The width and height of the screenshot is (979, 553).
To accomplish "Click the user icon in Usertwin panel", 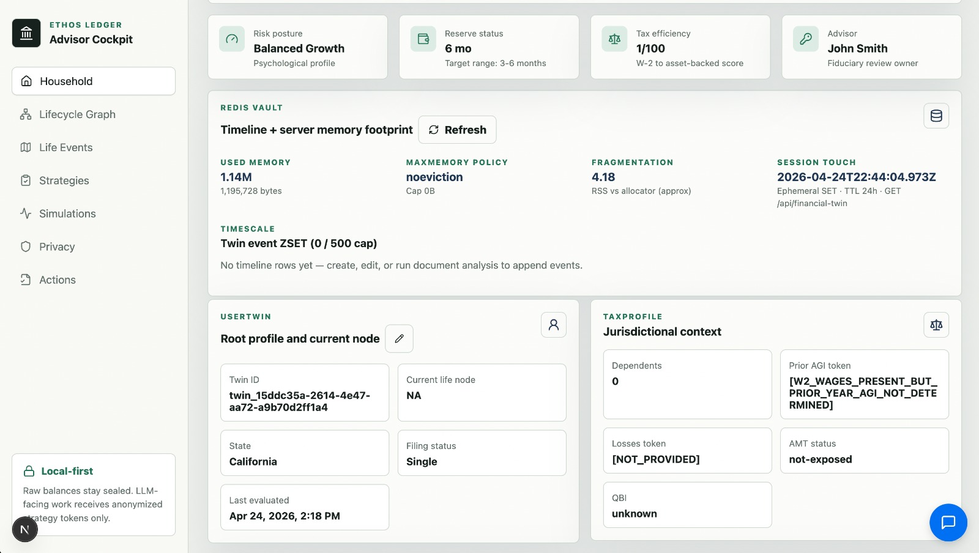I will tap(553, 325).
